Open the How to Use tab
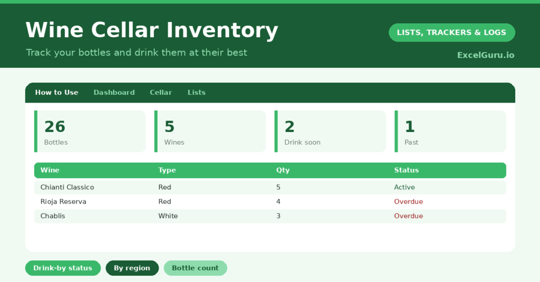This screenshot has height=282, width=540. 56,93
